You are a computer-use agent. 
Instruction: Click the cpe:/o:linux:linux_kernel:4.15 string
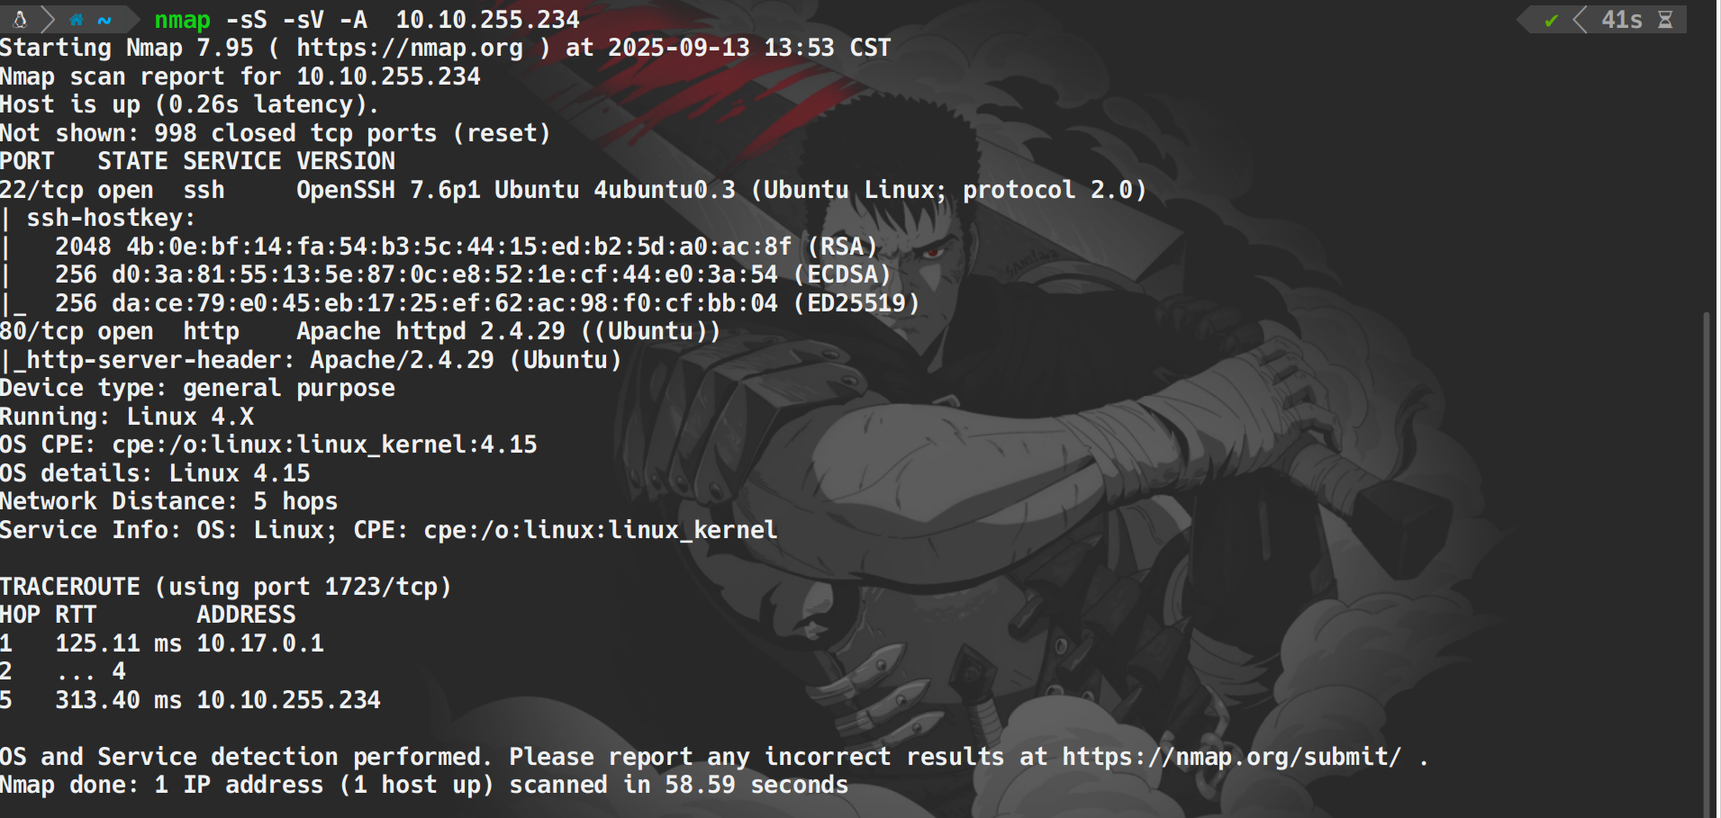click(324, 445)
